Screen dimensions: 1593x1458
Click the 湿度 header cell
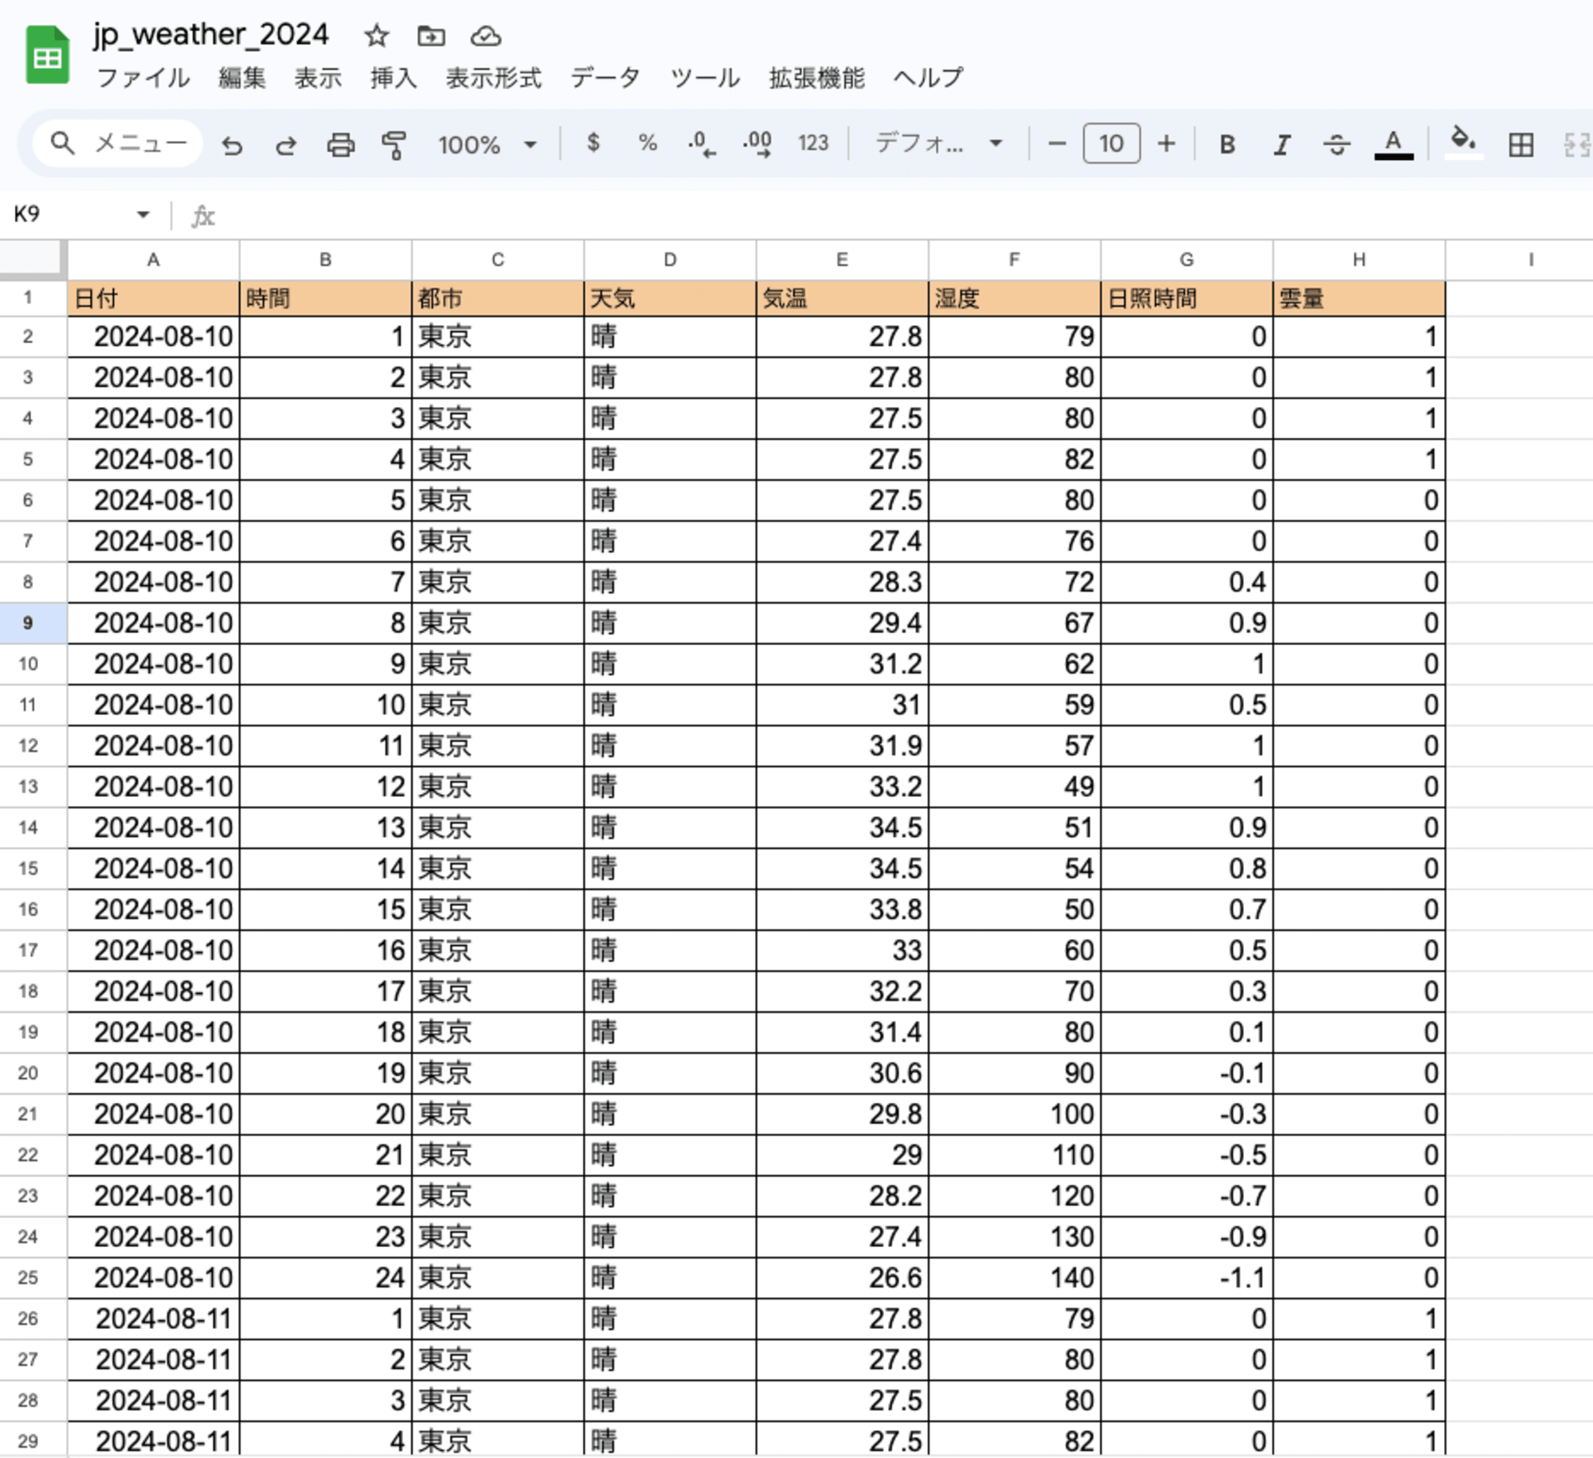click(x=1014, y=299)
